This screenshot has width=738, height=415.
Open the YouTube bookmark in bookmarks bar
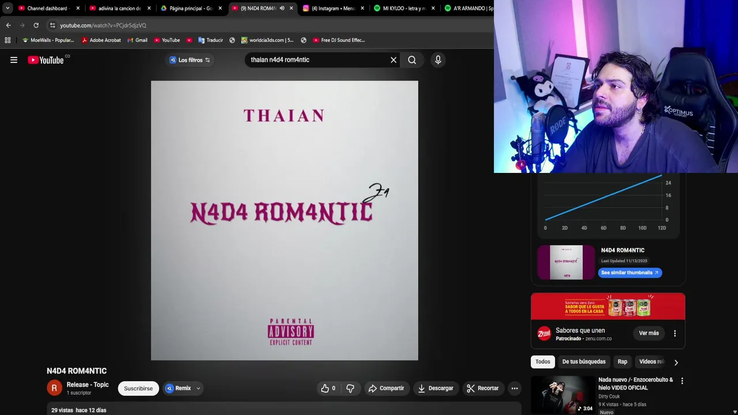point(167,40)
